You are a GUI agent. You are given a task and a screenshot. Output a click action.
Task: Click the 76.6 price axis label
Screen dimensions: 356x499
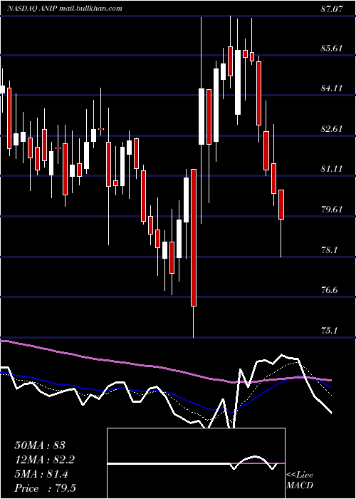pos(329,290)
